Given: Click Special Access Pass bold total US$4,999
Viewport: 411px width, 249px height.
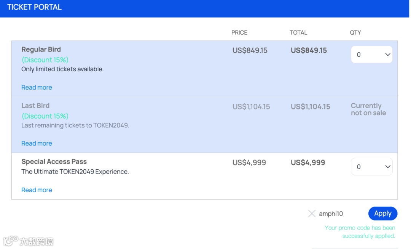Looking at the screenshot, I should click(308, 162).
